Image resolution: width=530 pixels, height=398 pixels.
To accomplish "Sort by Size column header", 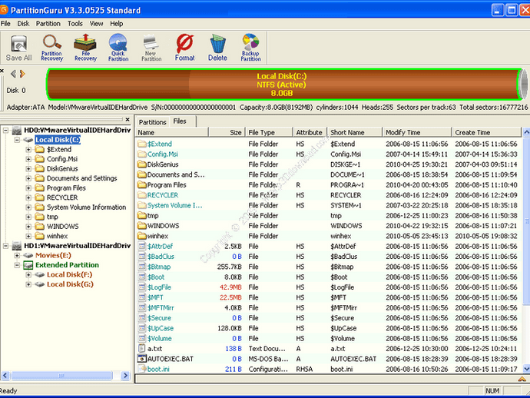I will [226, 133].
